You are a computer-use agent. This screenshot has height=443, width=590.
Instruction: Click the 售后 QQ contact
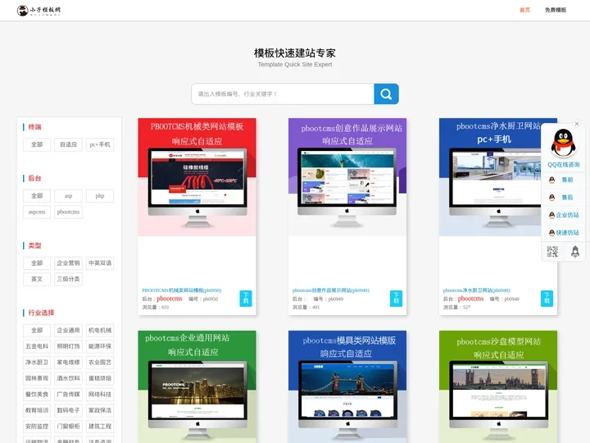563,198
